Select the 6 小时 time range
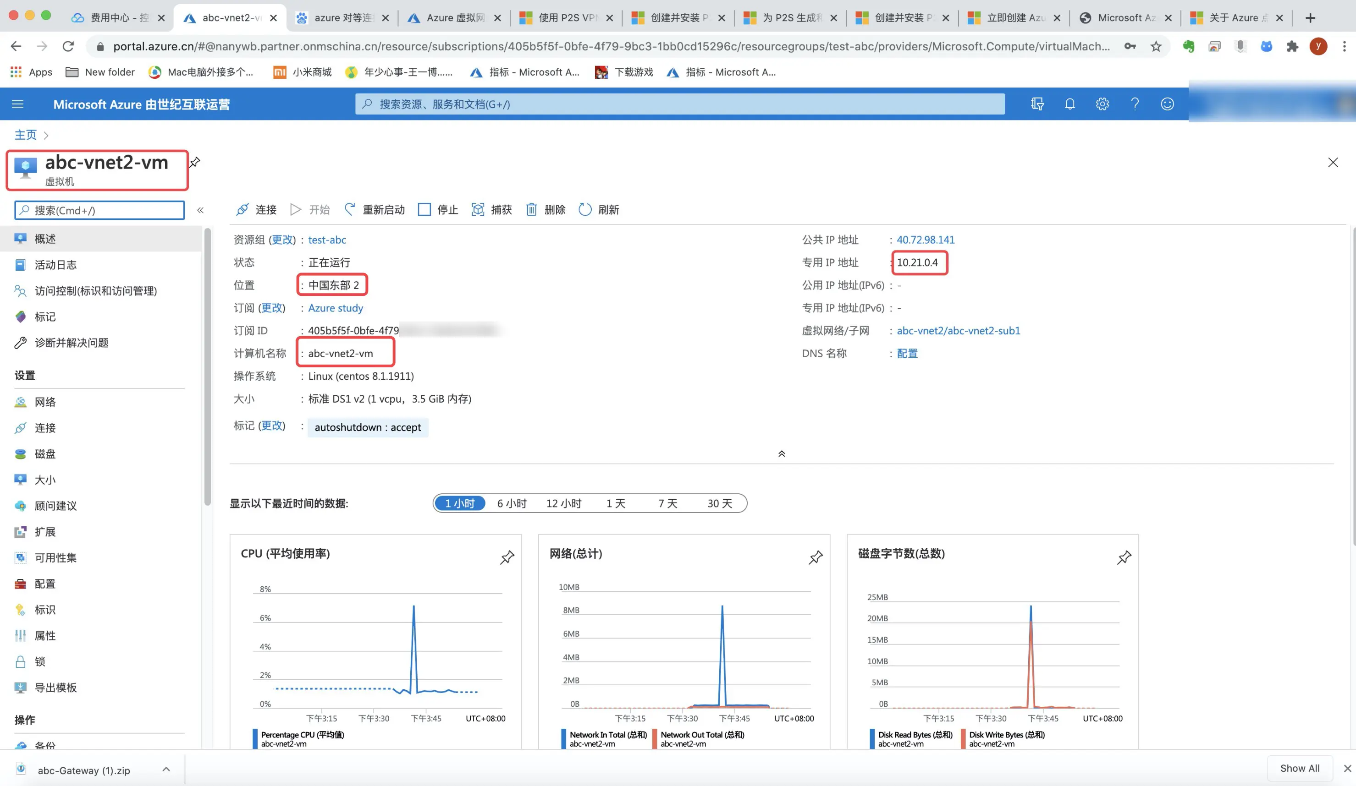 pos(511,504)
